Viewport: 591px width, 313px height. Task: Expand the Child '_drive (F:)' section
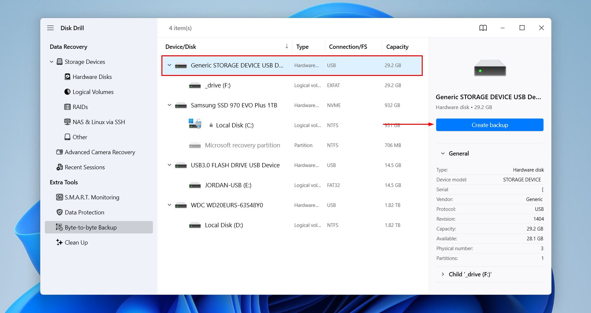pos(443,274)
